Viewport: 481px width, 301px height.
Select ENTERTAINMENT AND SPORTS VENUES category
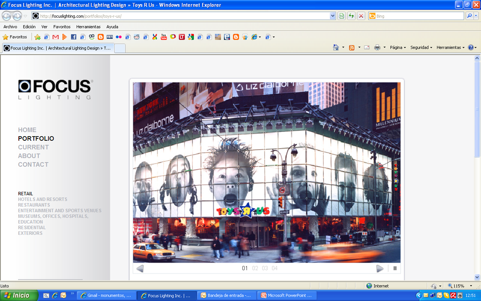click(60, 211)
